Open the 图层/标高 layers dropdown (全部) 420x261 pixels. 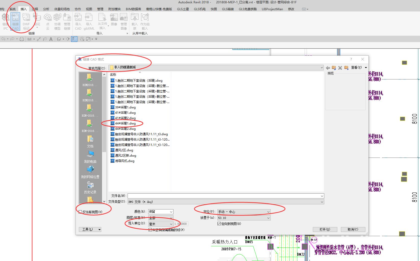161,218
